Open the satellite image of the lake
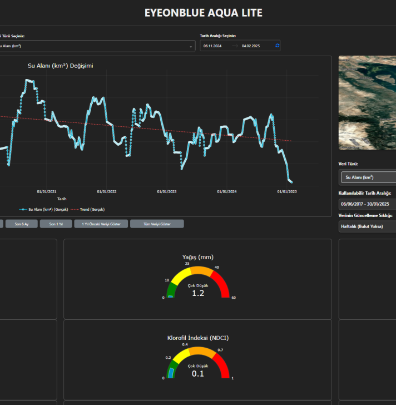Screen dimensions: 396x405 (367, 102)
